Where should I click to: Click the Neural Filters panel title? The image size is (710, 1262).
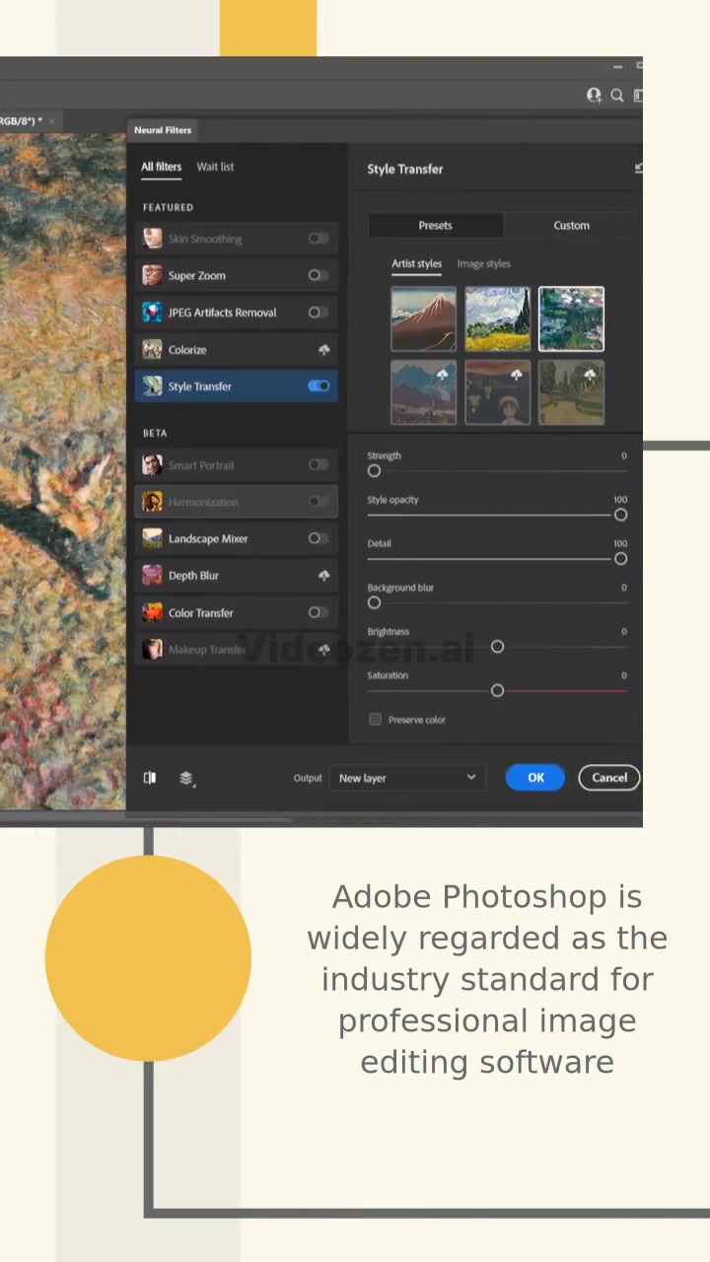coord(163,130)
